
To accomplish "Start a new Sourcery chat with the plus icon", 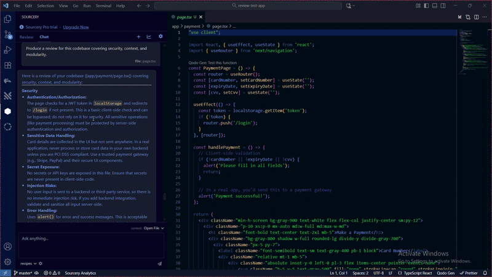I will point(139,37).
